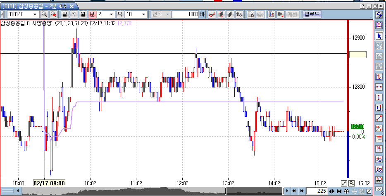The image size is (386, 196).
Task: Expand the tick count dropdown showing 10
Action: 143,14
